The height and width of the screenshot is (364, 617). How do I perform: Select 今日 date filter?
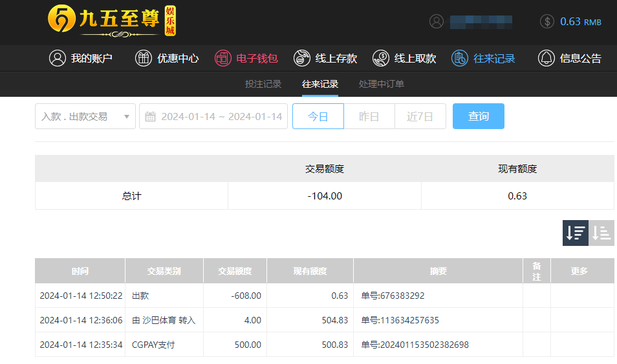coord(318,116)
